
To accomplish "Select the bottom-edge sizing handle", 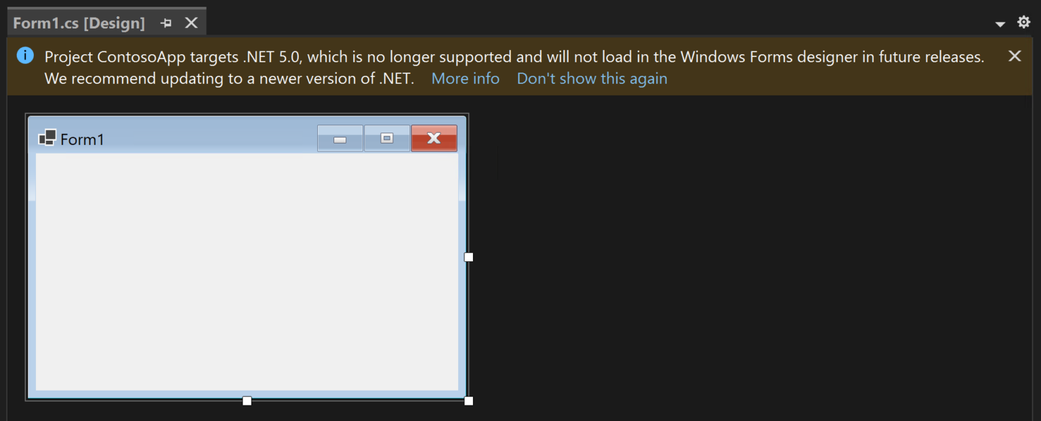I will [x=247, y=401].
